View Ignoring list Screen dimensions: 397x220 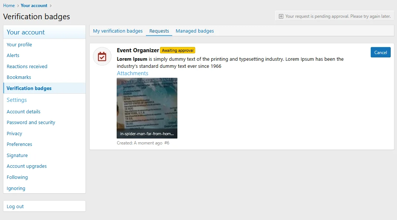pyautogui.click(x=44, y=188)
